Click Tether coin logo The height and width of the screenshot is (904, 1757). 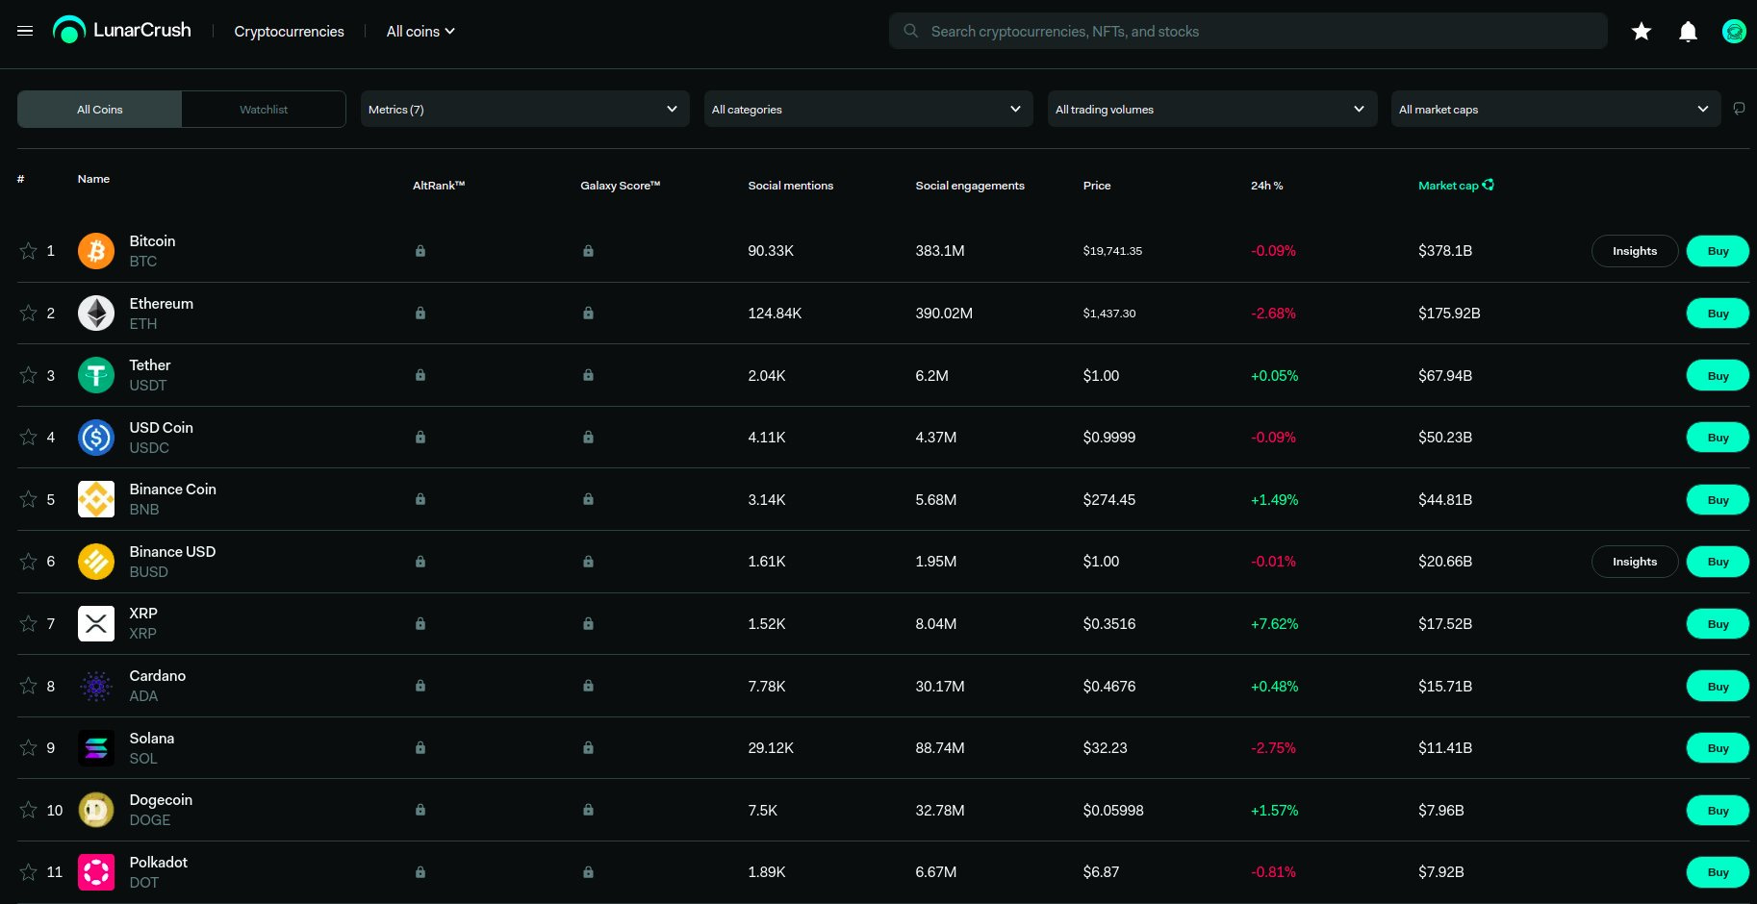(96, 375)
